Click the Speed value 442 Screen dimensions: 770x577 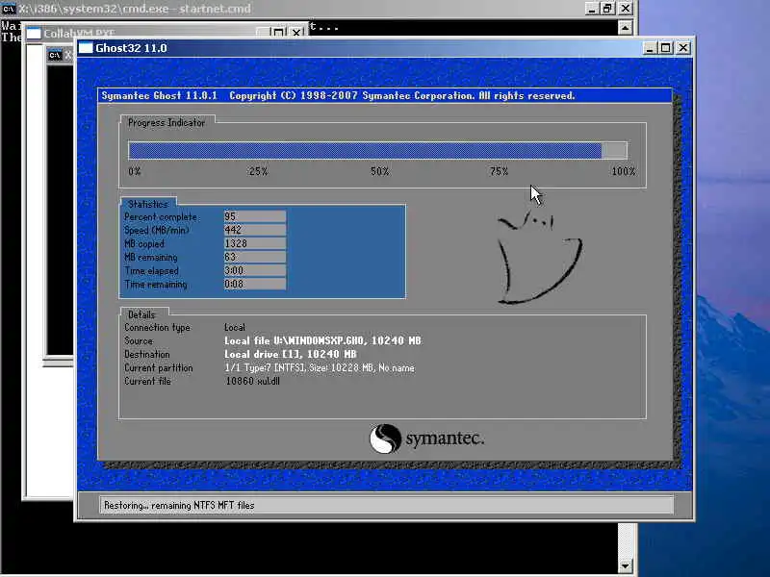point(254,230)
